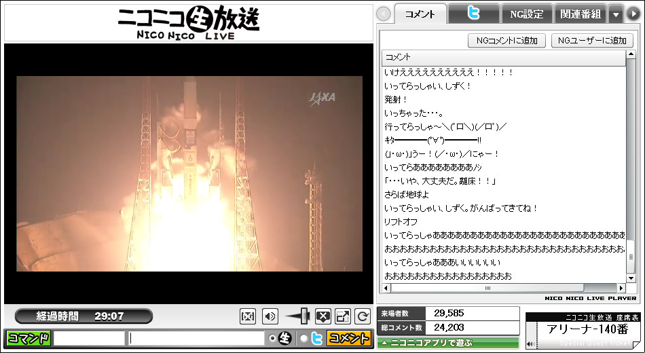Image resolution: width=645 pixels, height=353 pixels.
Task: Pop out the player with the external window icon
Action: click(343, 316)
